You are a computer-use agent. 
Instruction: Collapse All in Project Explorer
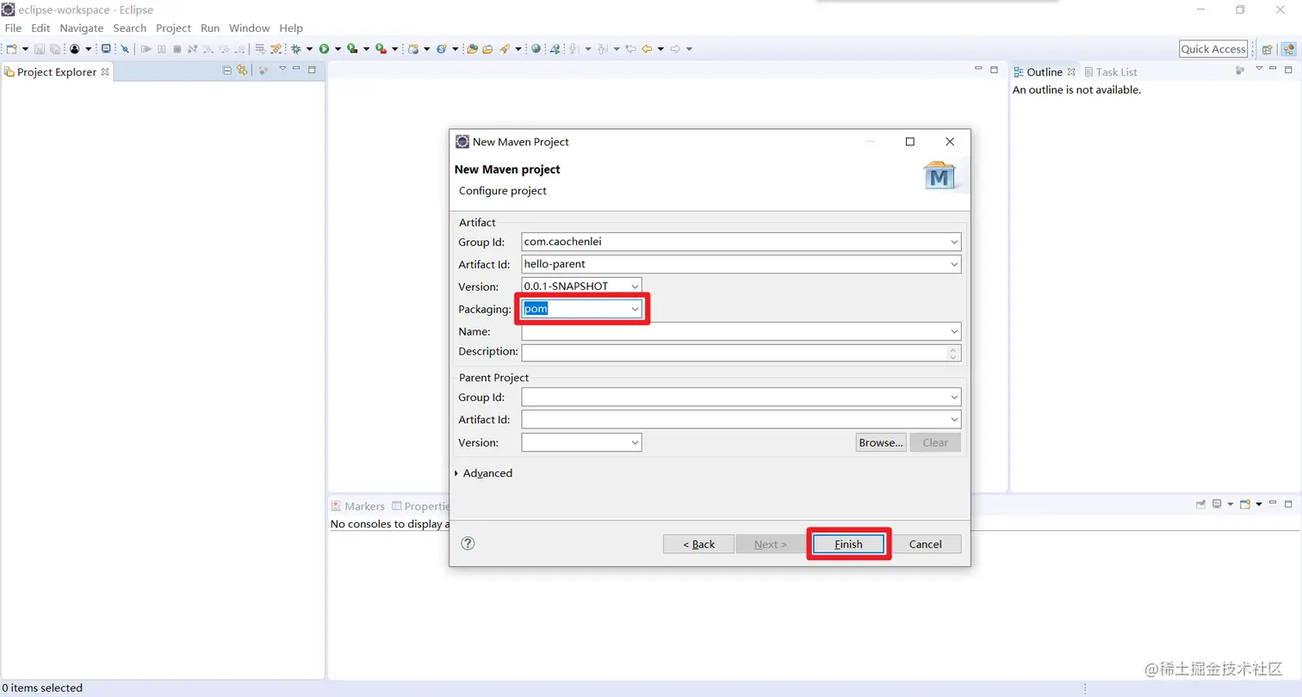tap(227, 70)
